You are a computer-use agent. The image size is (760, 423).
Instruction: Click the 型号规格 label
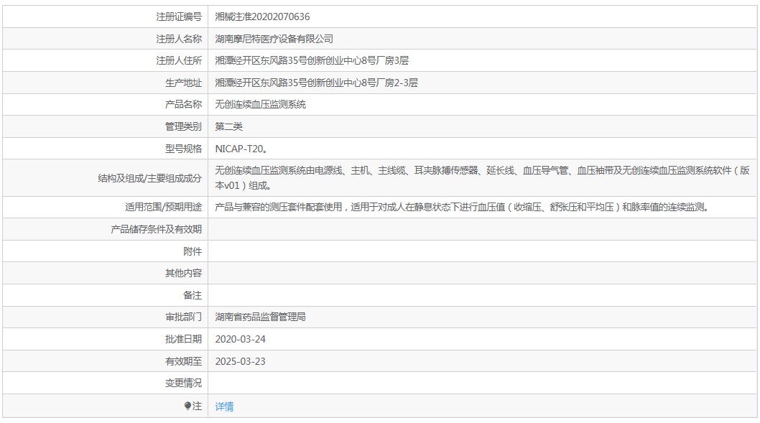183,149
